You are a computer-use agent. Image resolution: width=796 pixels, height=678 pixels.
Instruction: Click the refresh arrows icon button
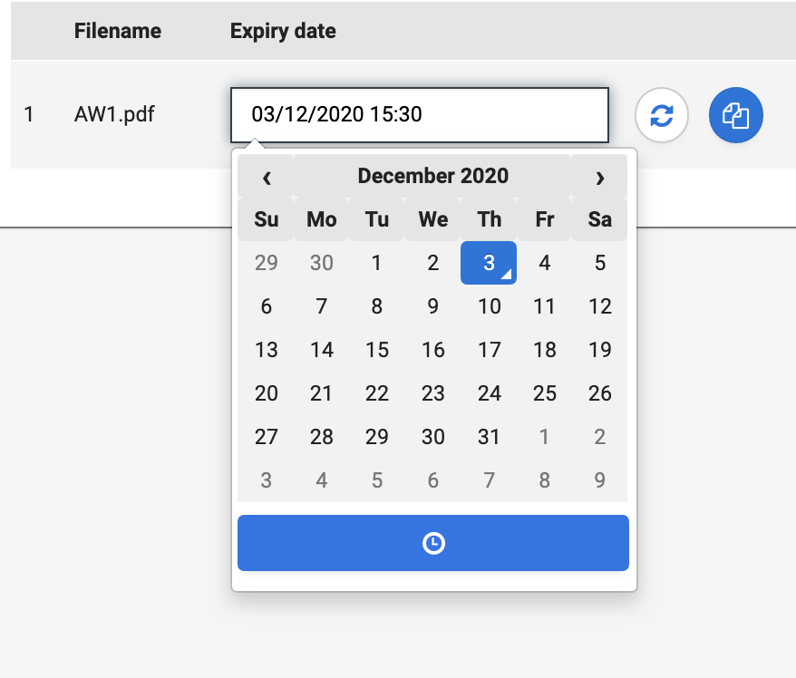(662, 115)
